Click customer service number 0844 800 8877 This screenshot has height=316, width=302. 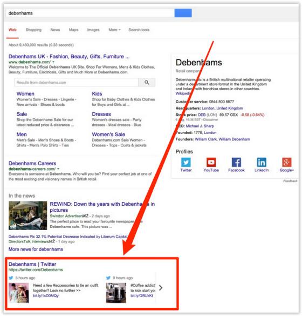coord(221,102)
